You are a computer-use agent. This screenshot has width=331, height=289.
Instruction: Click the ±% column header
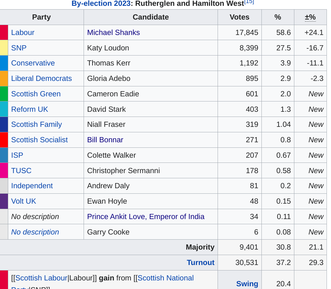click(310, 17)
